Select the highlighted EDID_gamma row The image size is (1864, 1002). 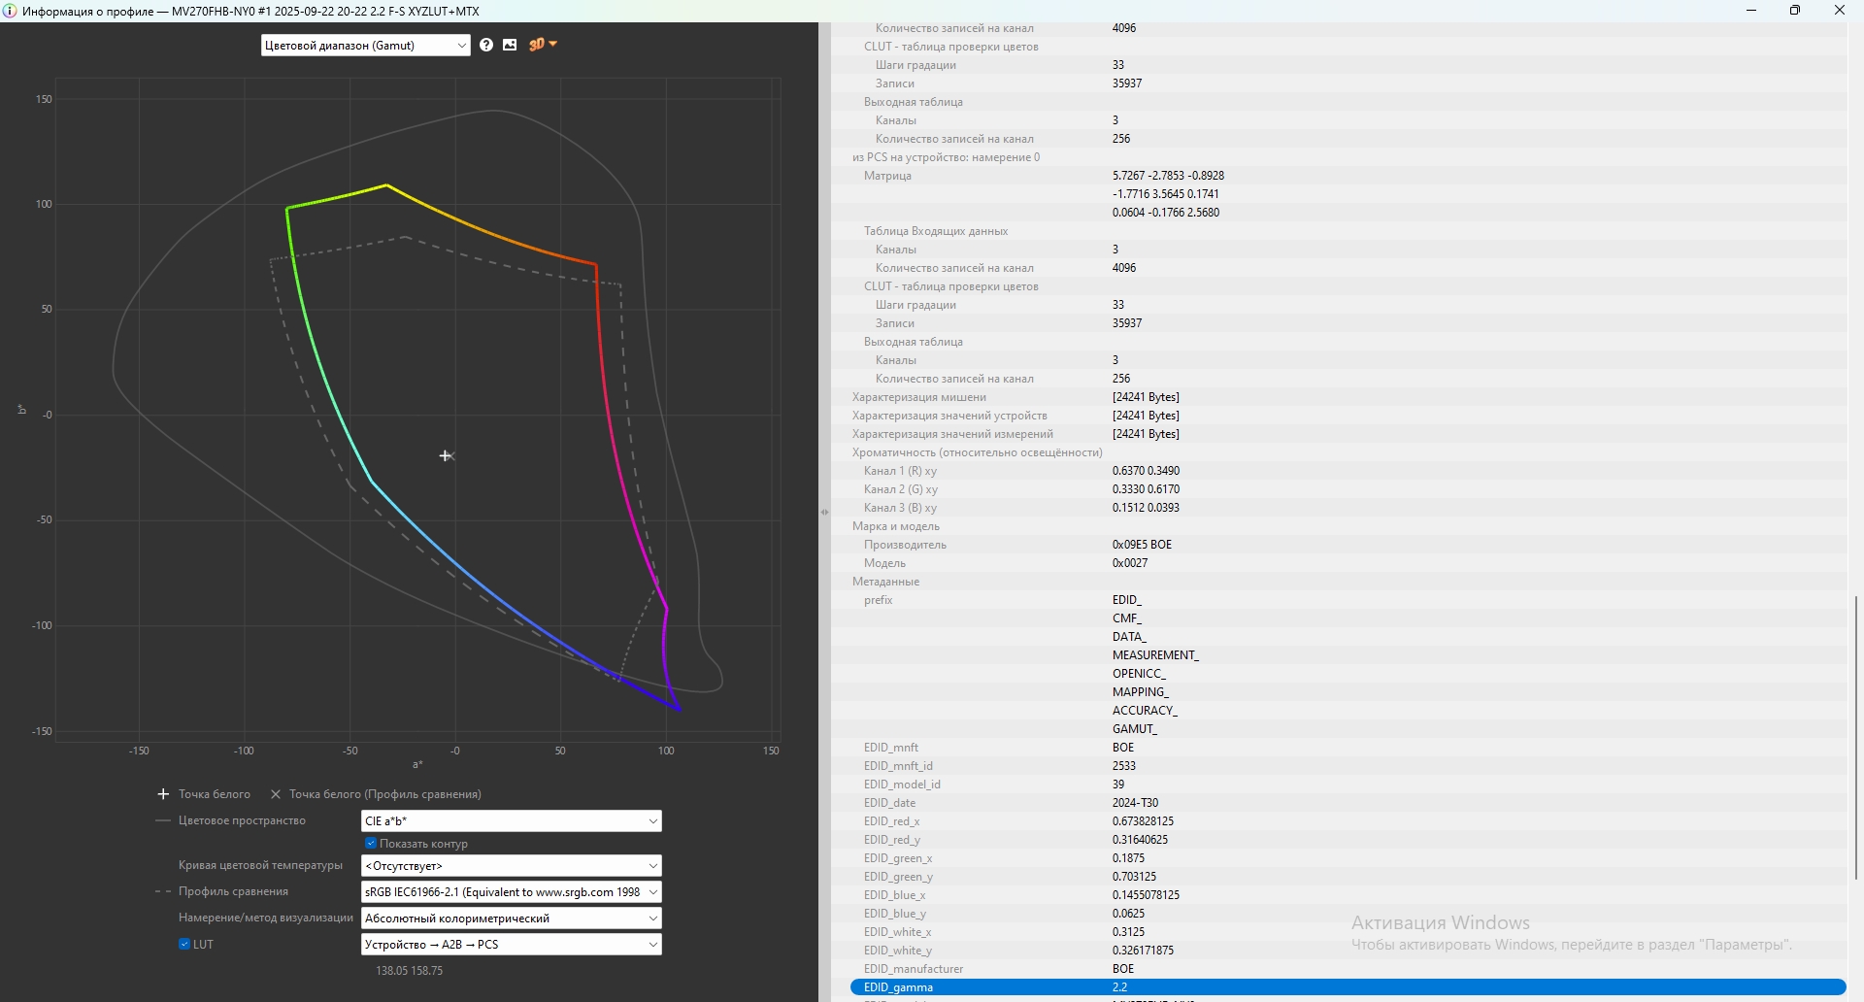1347,987
